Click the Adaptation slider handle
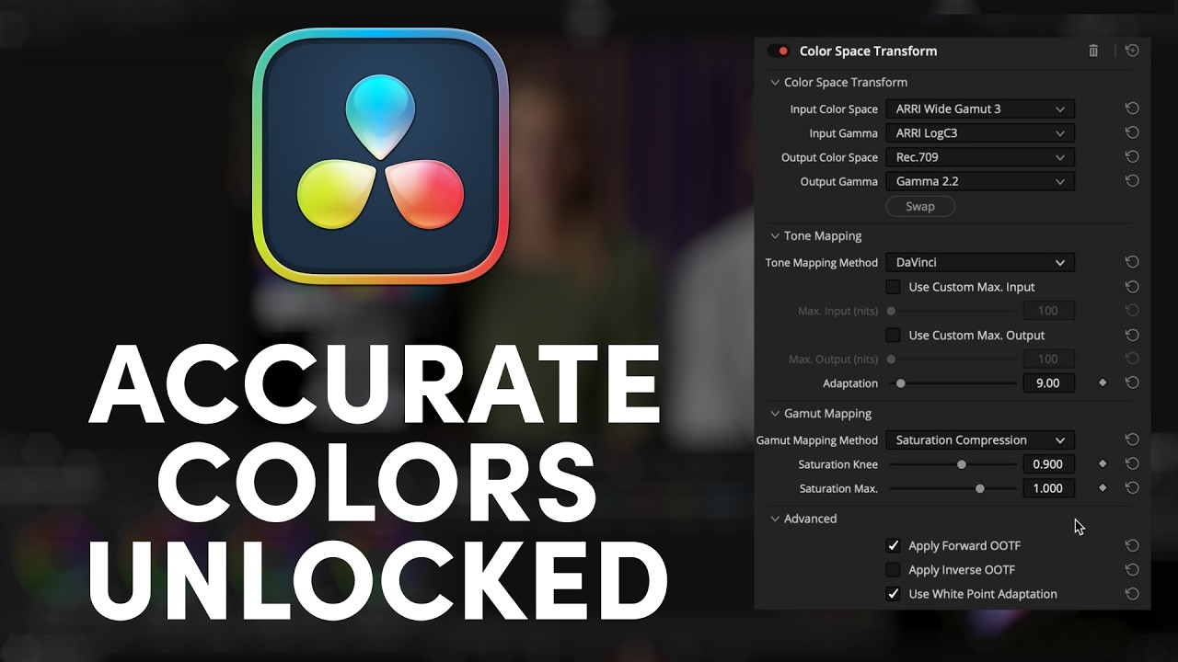 (901, 383)
